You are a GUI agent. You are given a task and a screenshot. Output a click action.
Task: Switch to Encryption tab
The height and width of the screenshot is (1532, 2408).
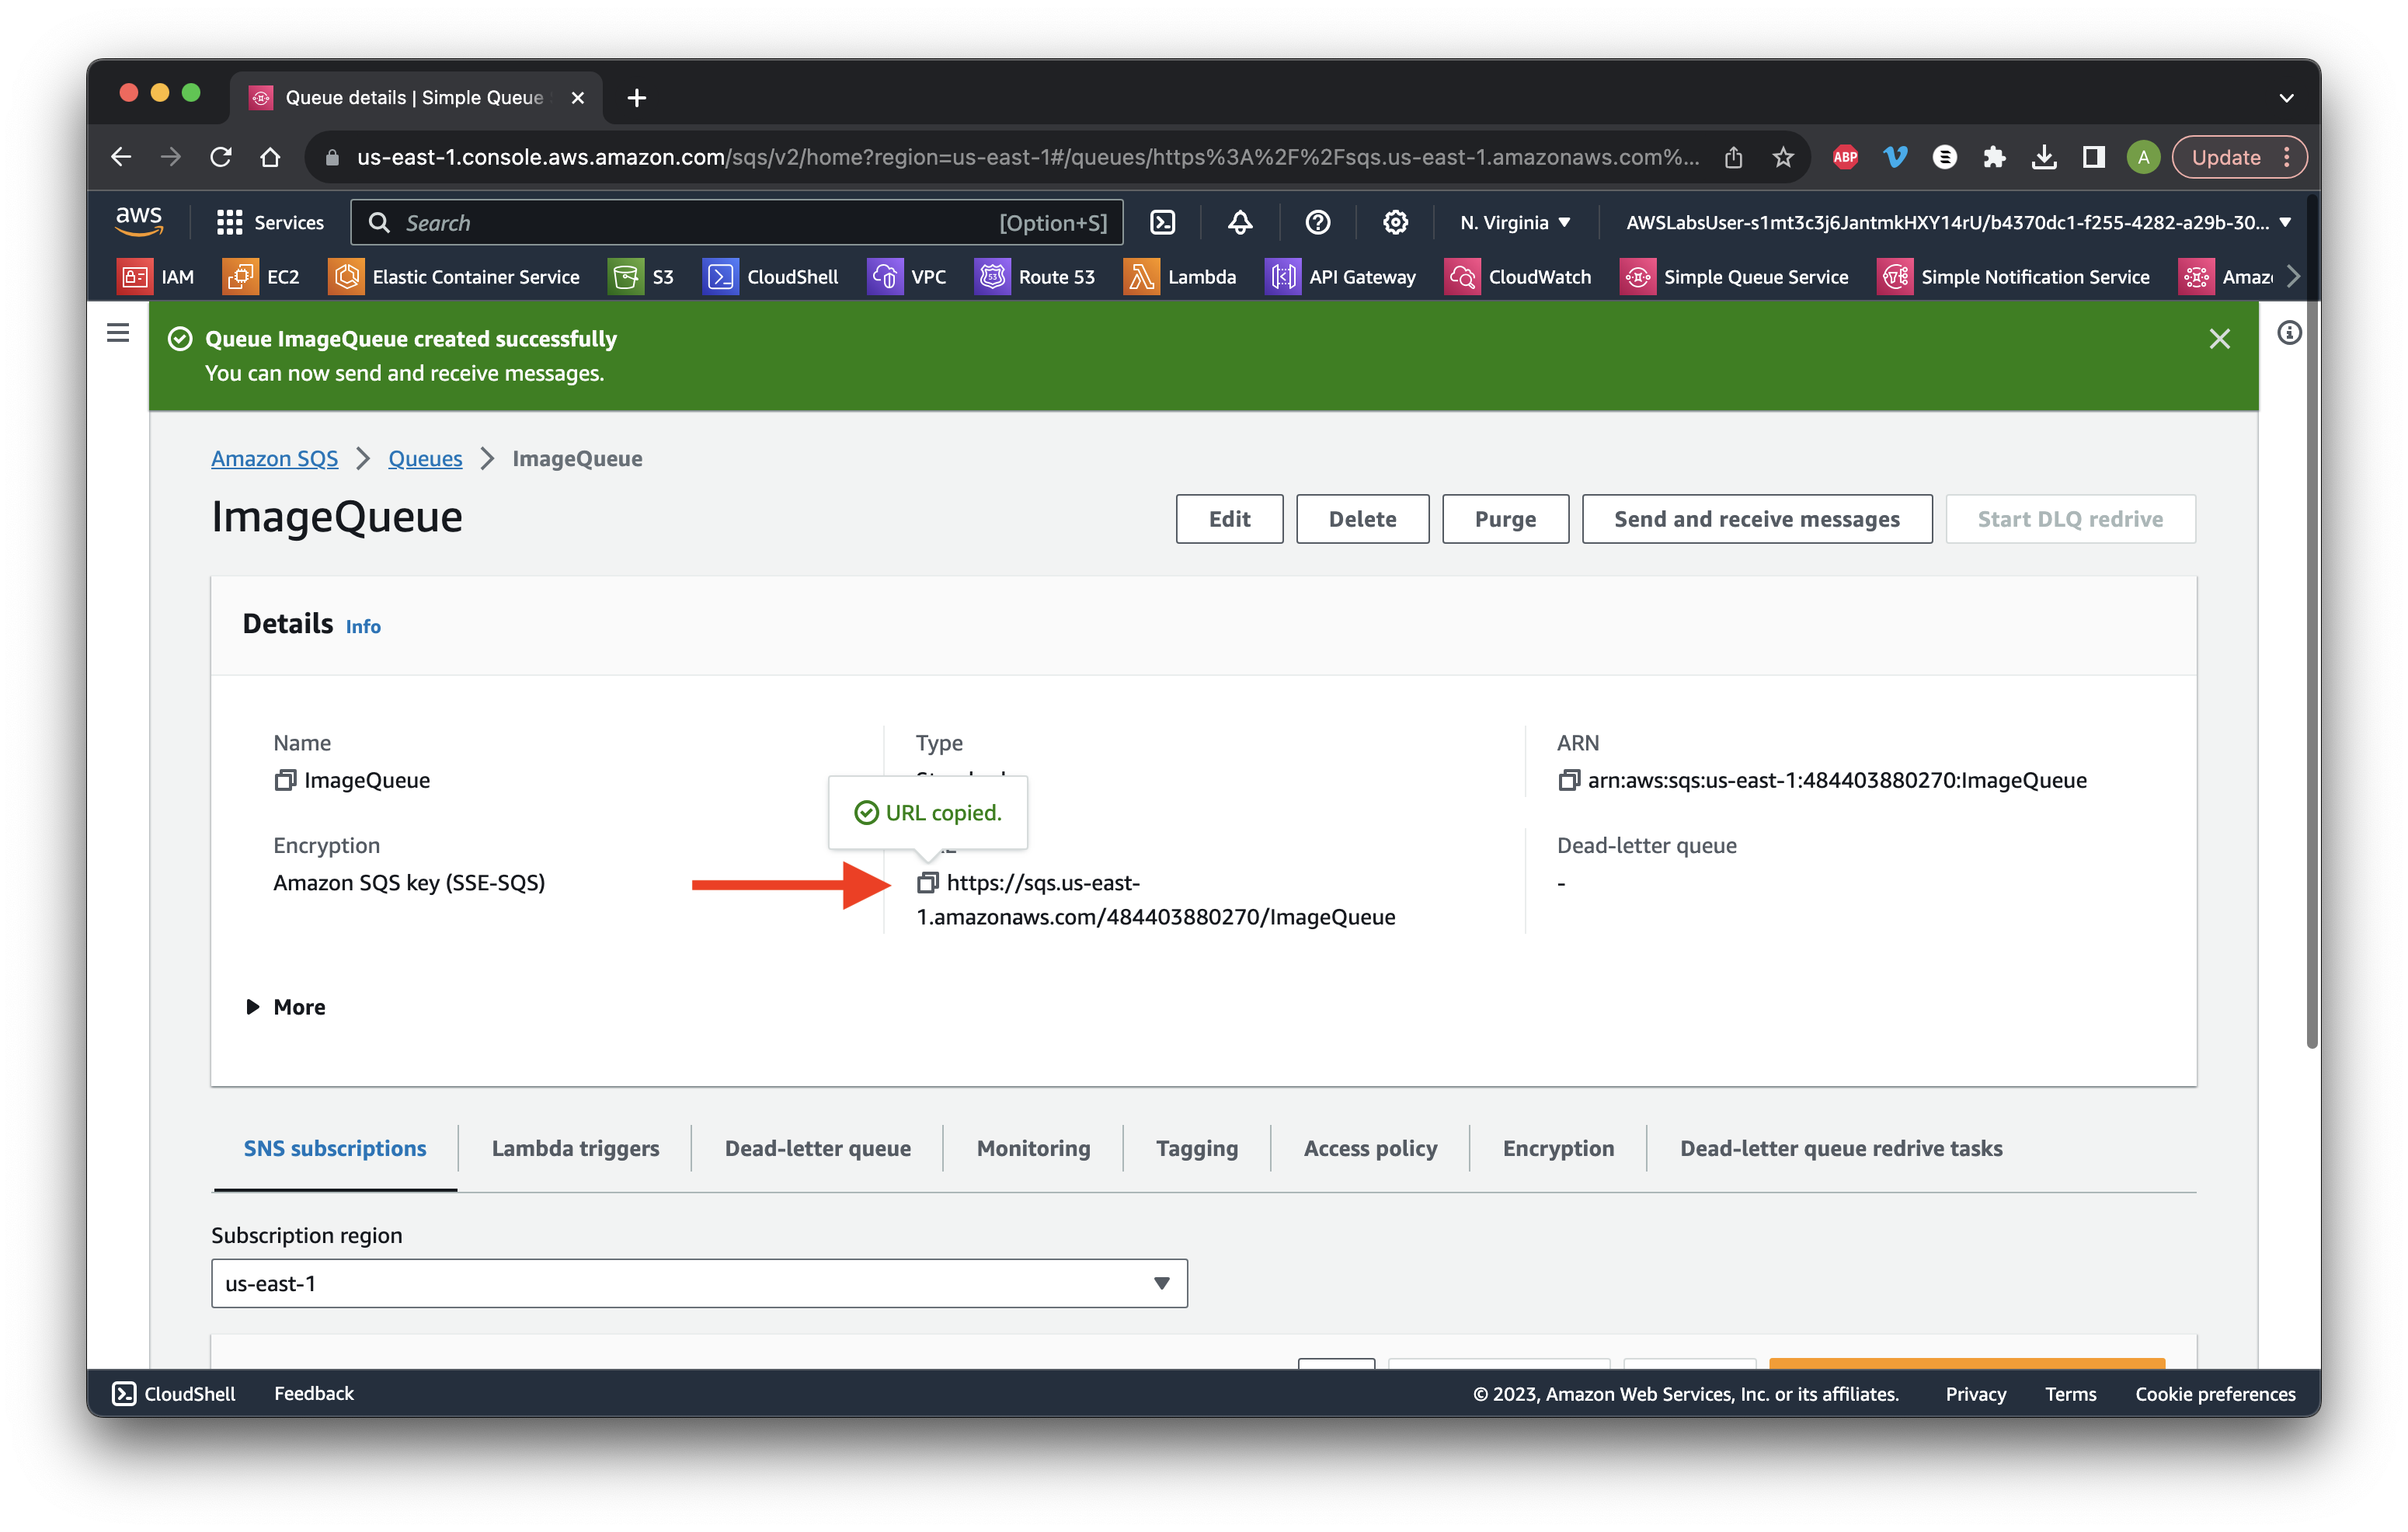tap(1557, 1148)
